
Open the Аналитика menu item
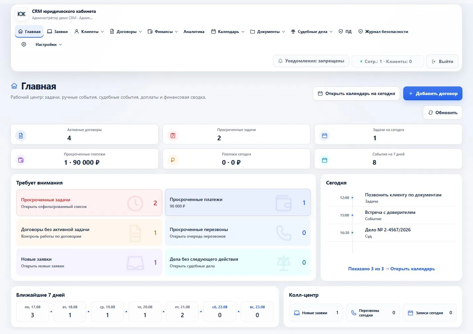click(x=194, y=32)
